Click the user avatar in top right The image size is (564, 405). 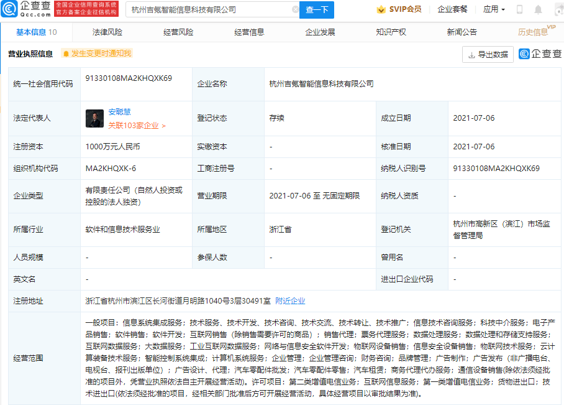(x=557, y=10)
